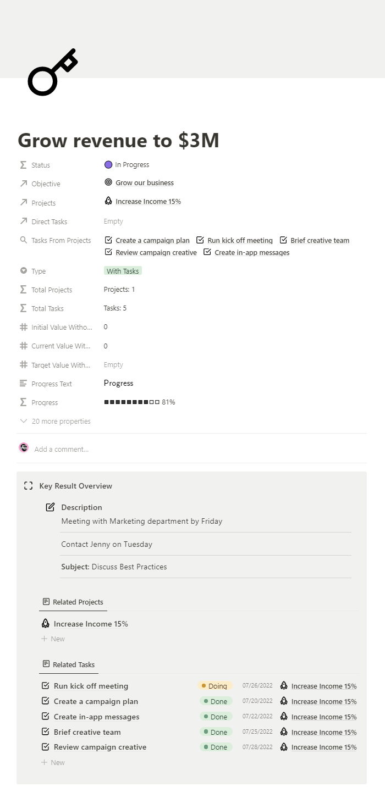This screenshot has width=385, height=798.
Task: Open the With Tasks type selector
Action: [122, 270]
